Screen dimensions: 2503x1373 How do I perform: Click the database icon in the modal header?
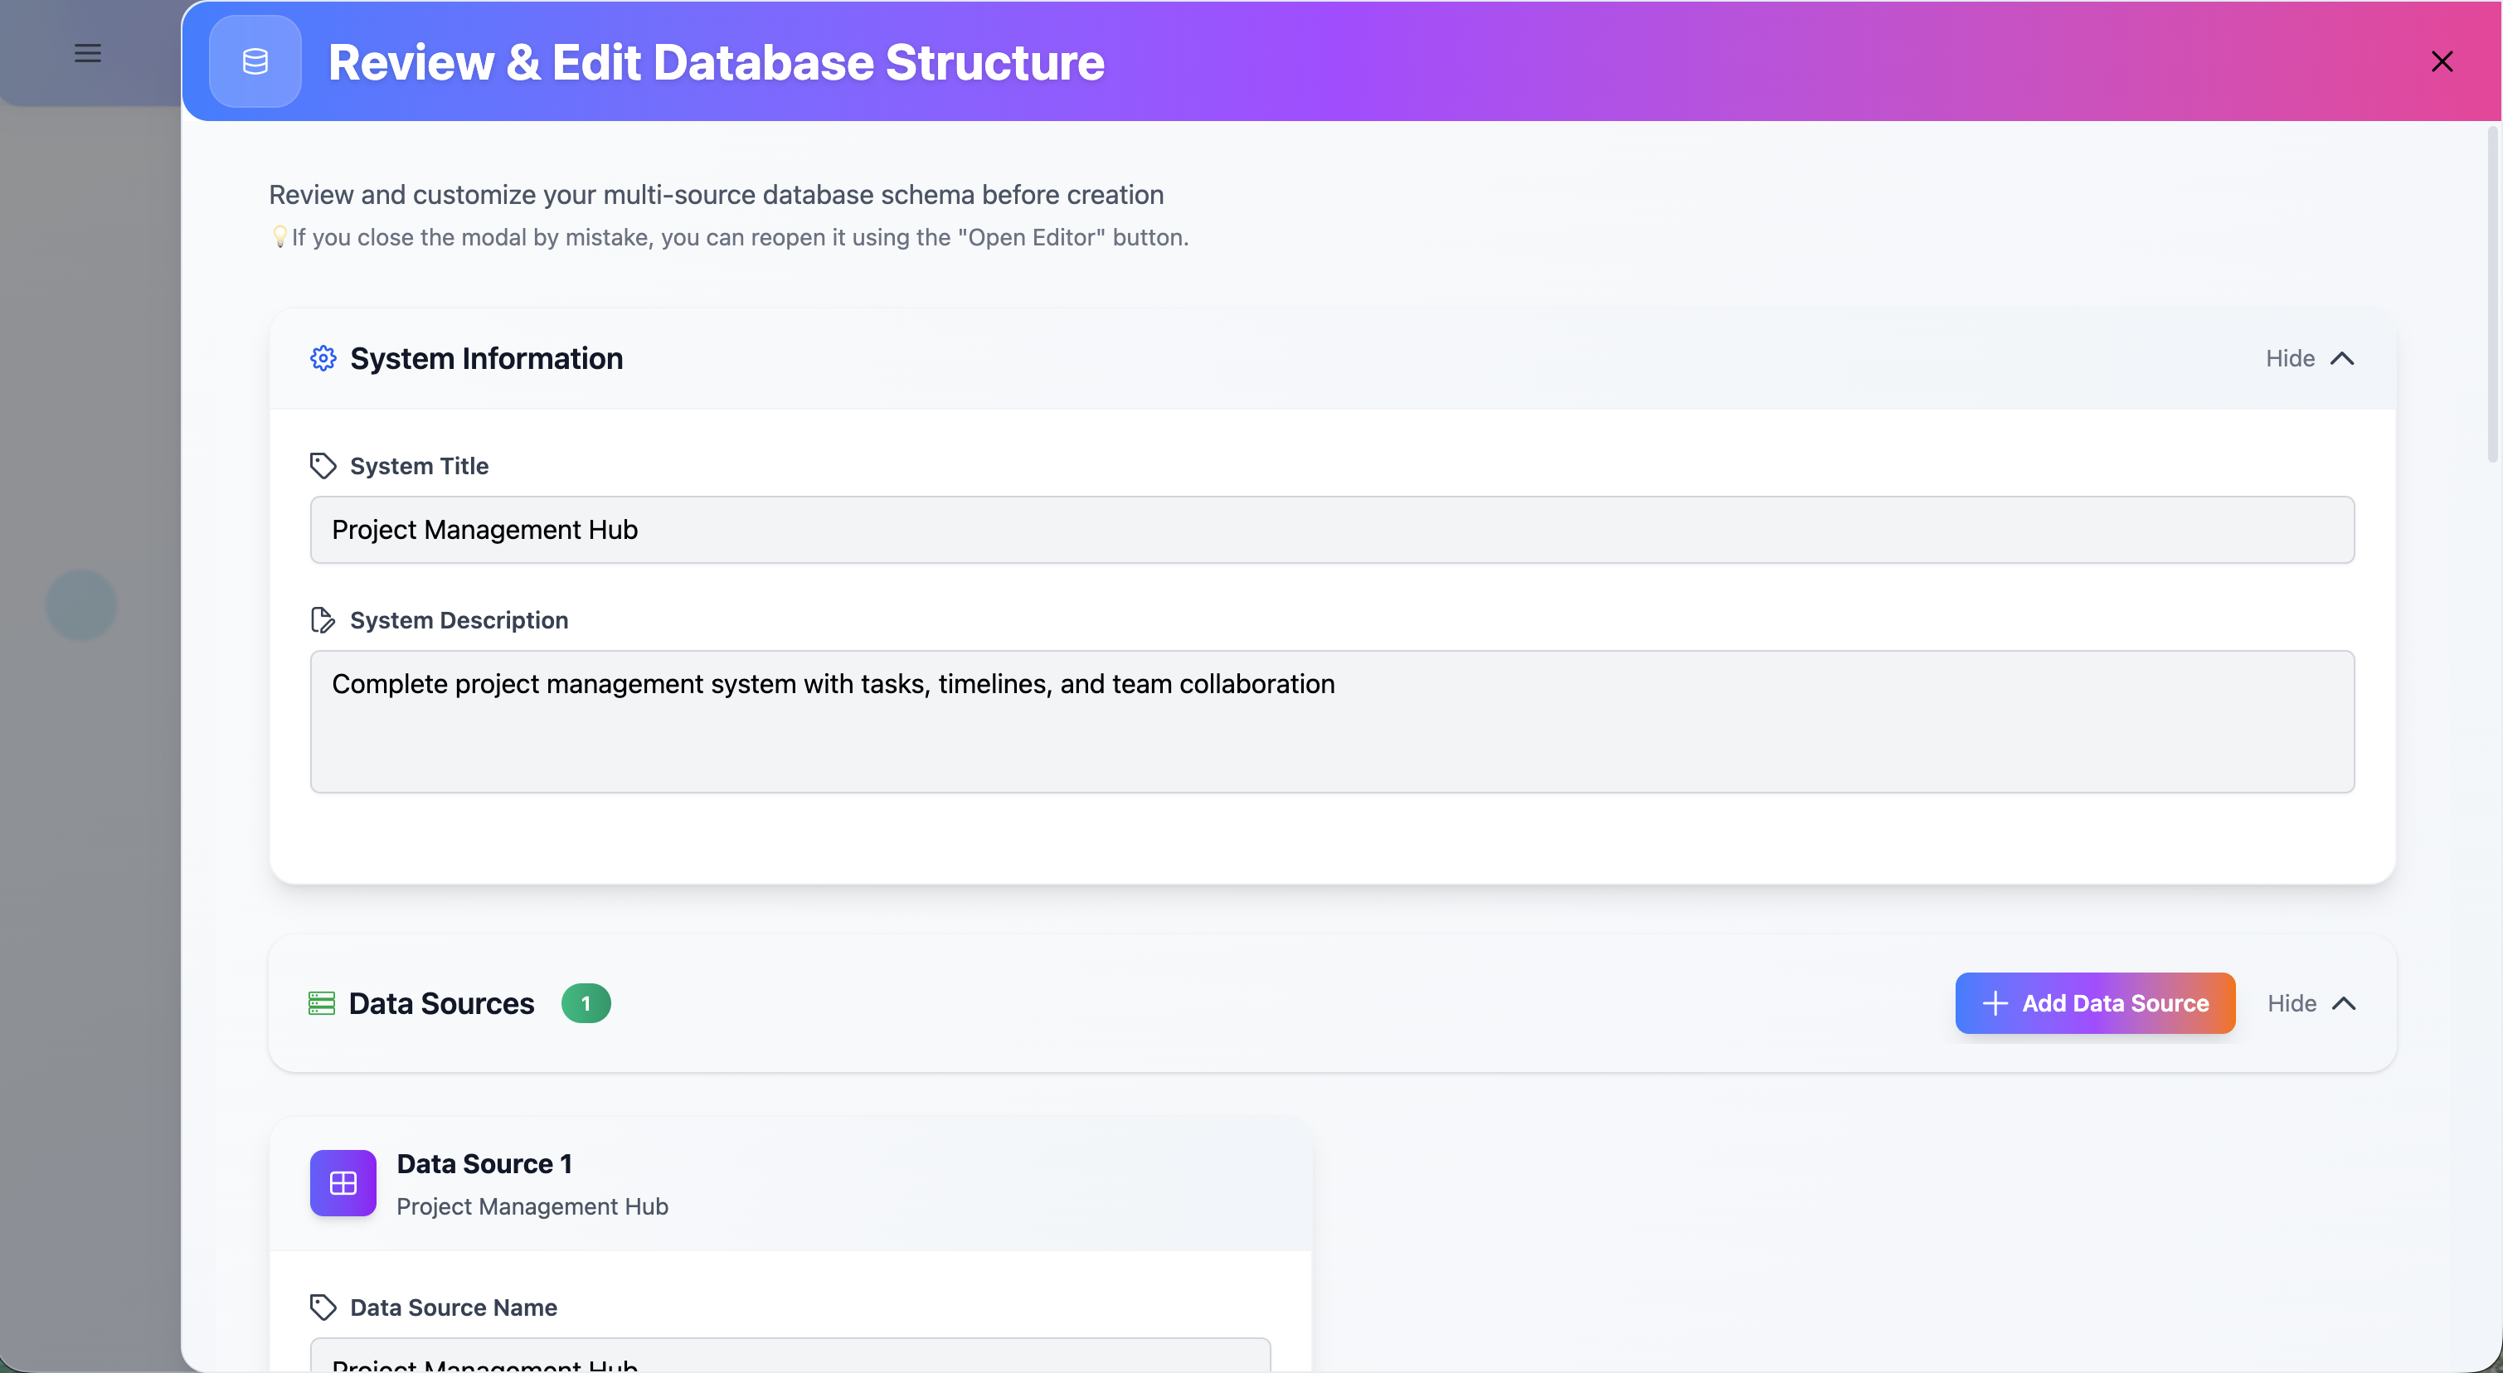point(255,61)
